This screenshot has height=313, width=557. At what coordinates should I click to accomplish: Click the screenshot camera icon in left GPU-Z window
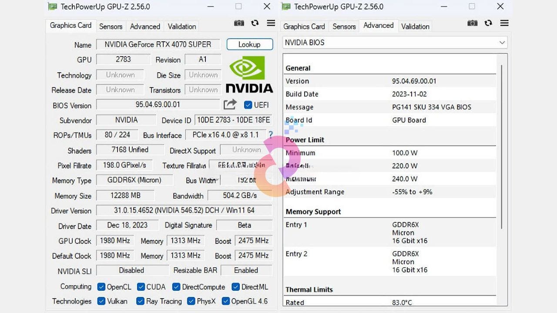pyautogui.click(x=239, y=23)
